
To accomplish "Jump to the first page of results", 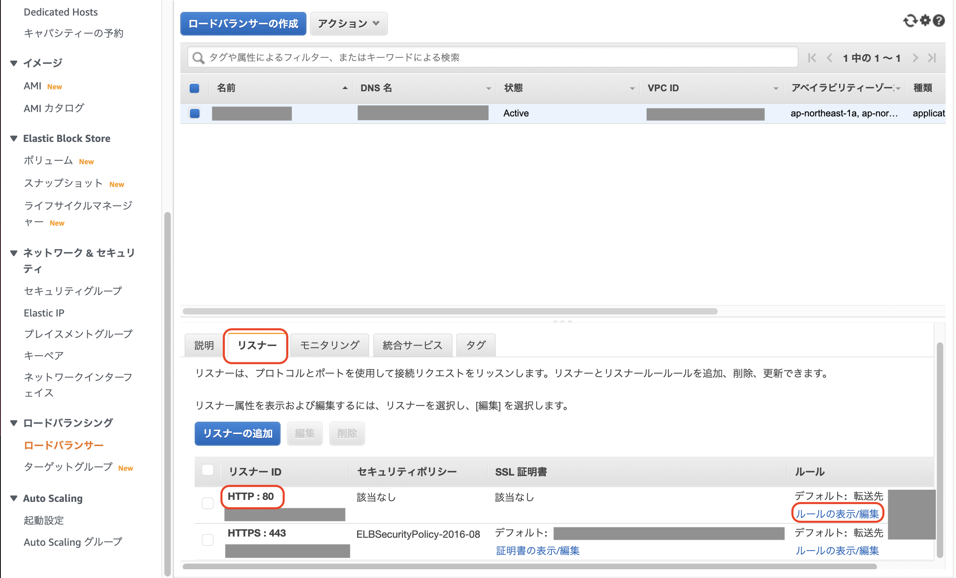I will point(812,57).
